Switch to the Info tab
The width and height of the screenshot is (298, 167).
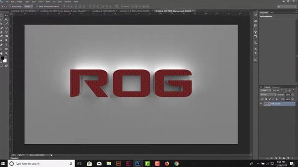click(x=272, y=13)
